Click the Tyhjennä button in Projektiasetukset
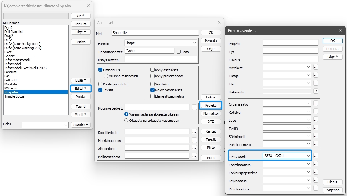347x196 pixels. (x=332, y=190)
